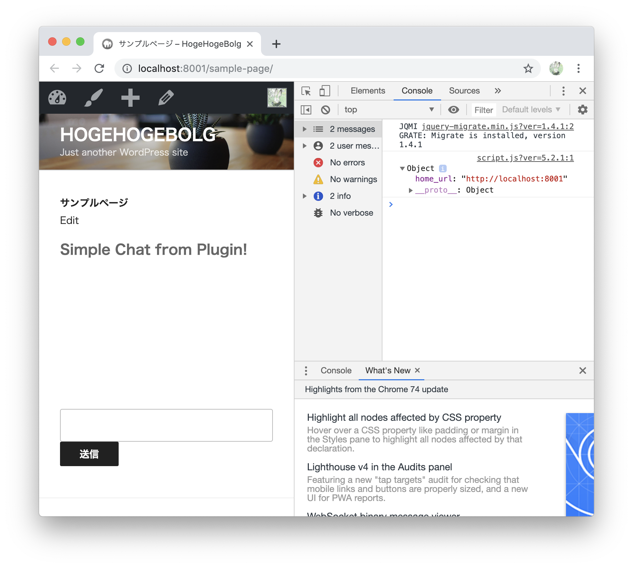Click the chat message input field
Screen dimensions: 633x568
[166, 425]
